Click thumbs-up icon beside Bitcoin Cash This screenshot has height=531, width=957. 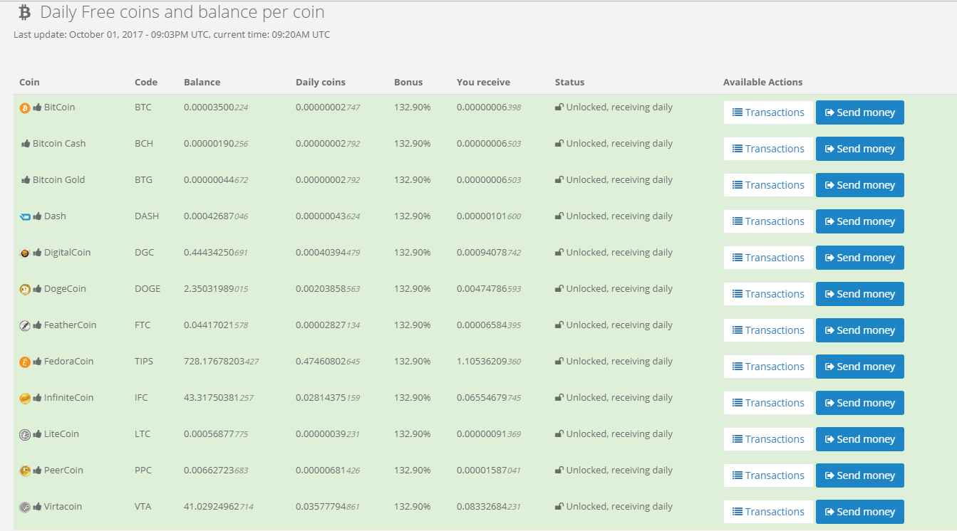pos(26,144)
